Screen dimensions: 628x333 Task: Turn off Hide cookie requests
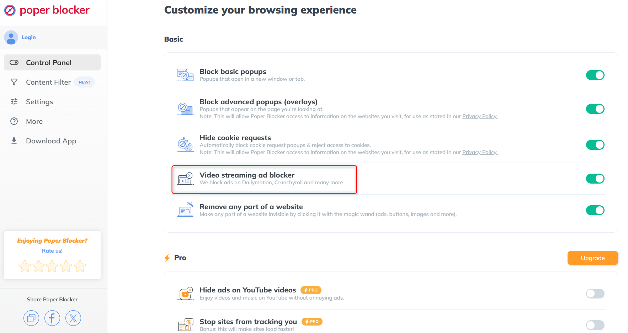595,145
